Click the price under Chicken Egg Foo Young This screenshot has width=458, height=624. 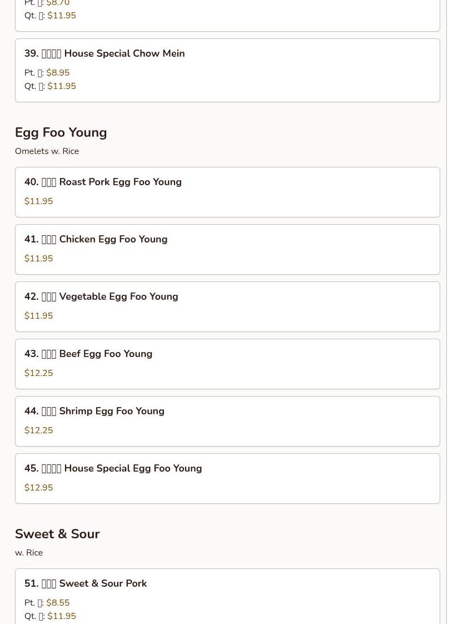pyautogui.click(x=38, y=259)
